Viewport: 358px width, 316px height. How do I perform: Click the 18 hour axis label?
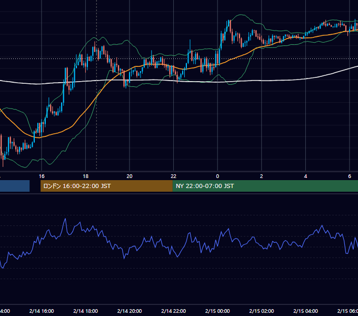[86, 176]
